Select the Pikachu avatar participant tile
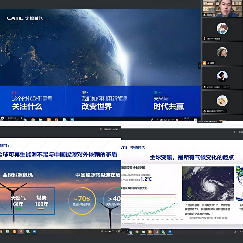The image size is (243, 243). (222, 102)
